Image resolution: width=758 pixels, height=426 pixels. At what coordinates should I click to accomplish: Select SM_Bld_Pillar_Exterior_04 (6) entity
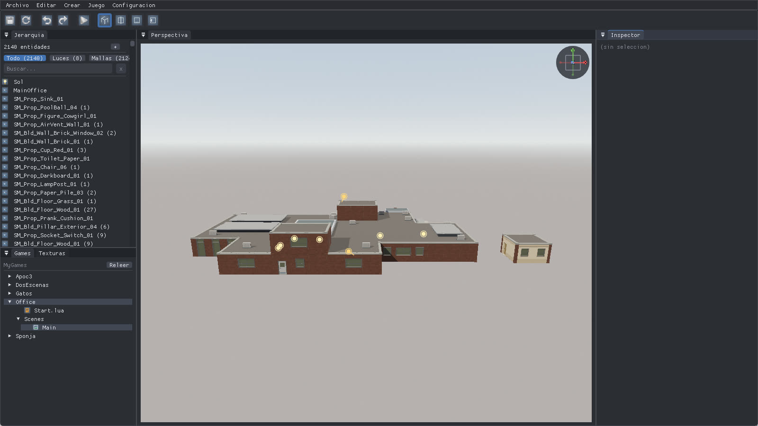(x=62, y=227)
